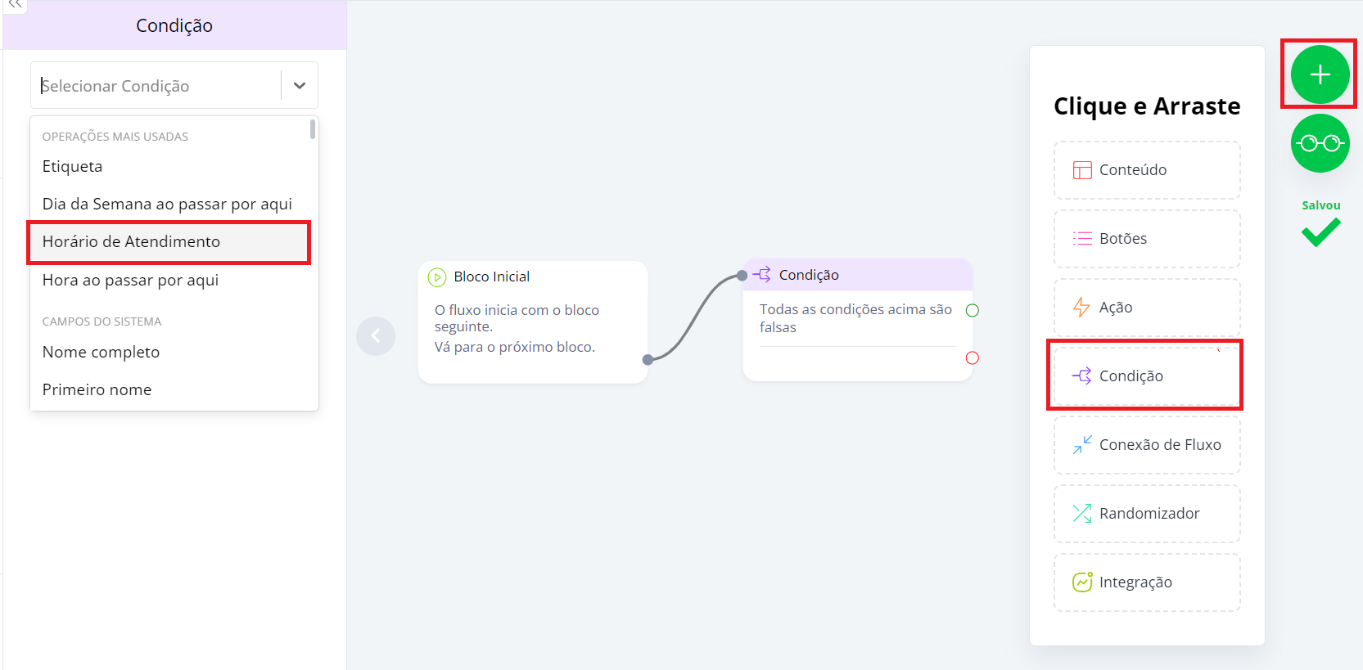Click the green plus add-block button
Viewport: 1363px width, 670px height.
point(1320,74)
